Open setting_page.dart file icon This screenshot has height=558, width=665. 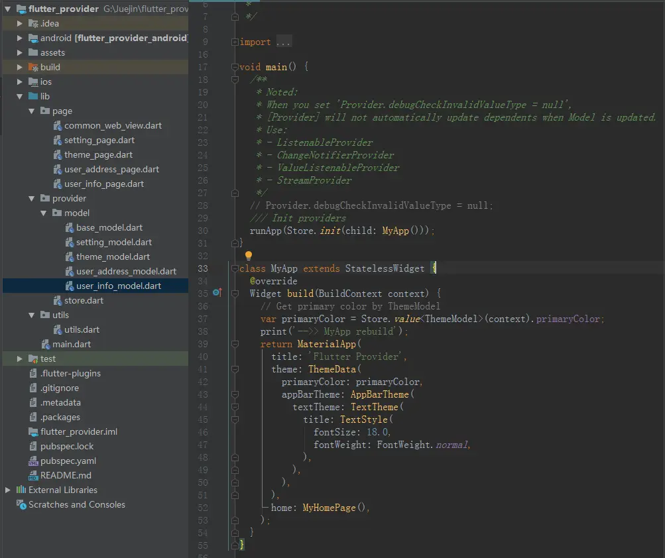click(x=58, y=140)
